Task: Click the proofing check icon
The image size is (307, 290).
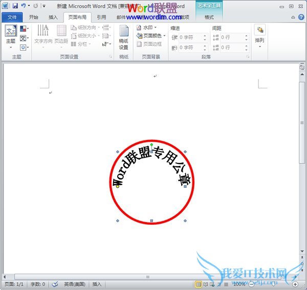Action: [55, 284]
